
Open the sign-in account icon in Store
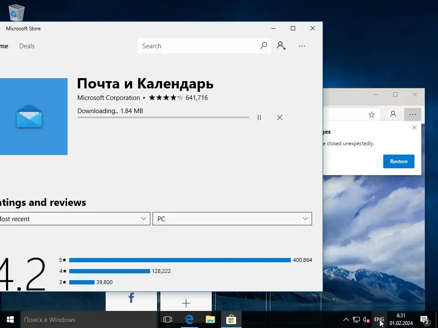click(281, 45)
